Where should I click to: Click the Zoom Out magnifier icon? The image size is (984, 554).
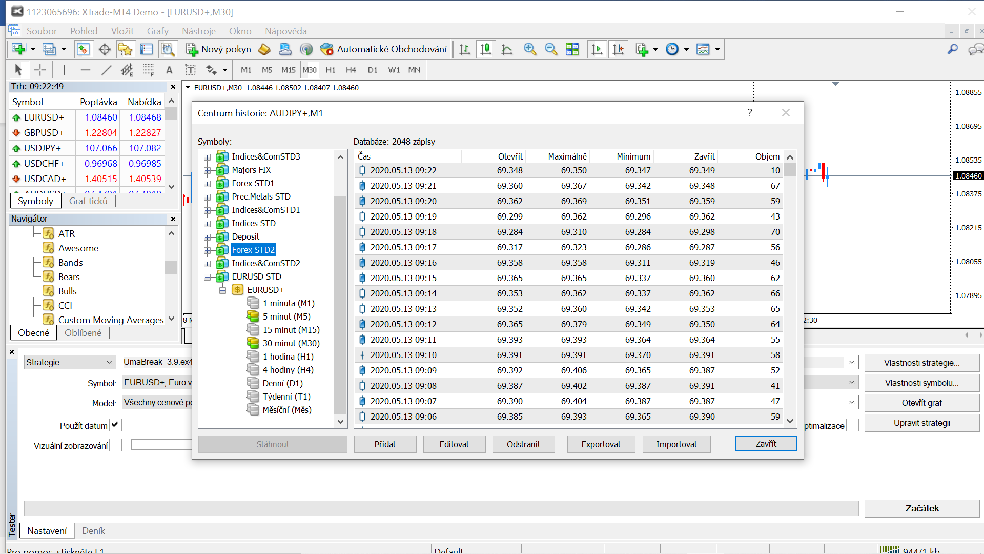(551, 49)
